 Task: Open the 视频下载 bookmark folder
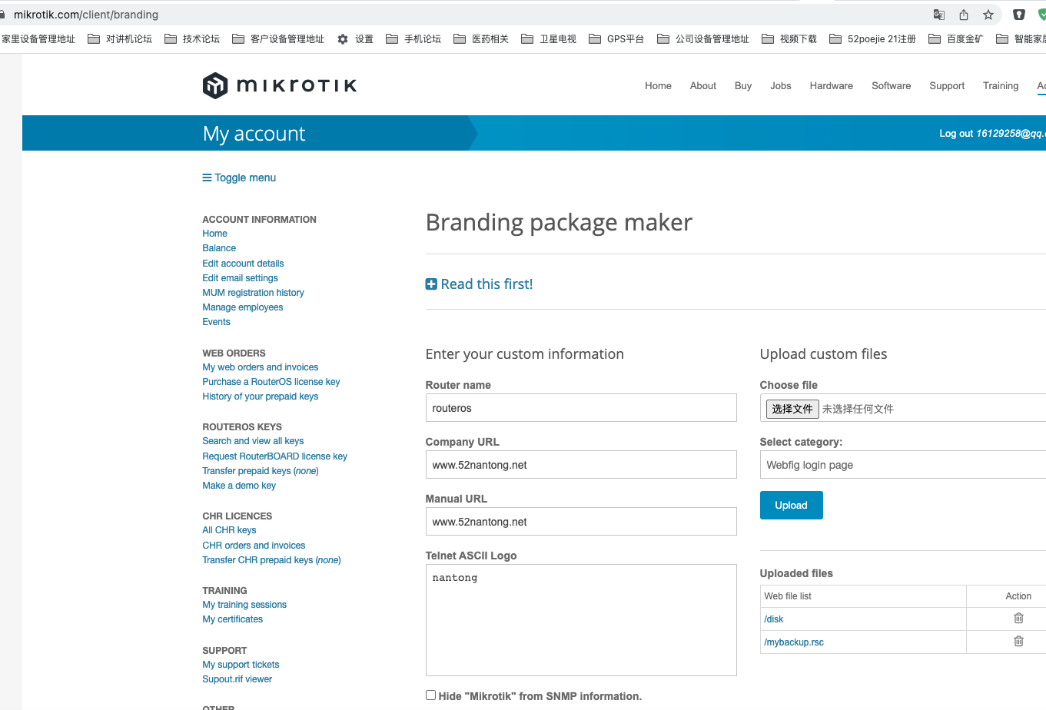pyautogui.click(x=789, y=39)
